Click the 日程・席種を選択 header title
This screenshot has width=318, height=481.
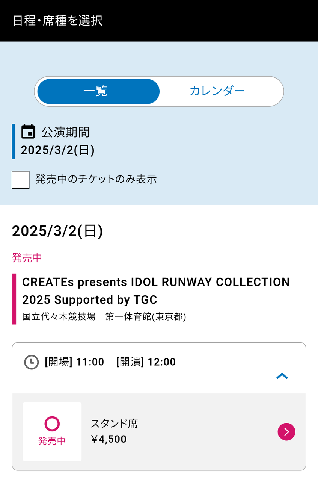[57, 21]
